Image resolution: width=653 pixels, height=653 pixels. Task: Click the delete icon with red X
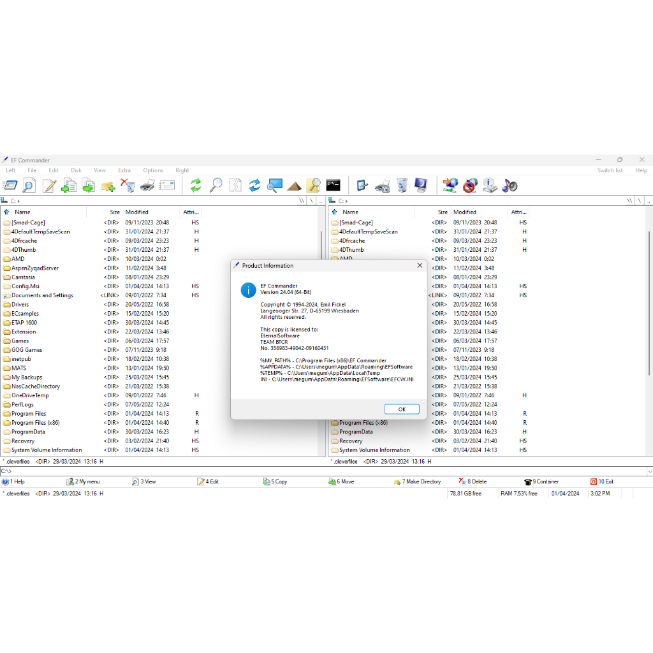(128, 186)
